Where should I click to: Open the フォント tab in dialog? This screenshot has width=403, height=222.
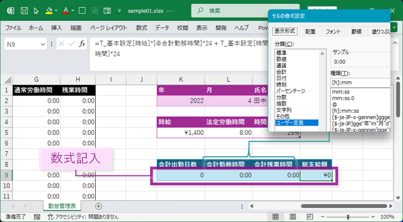333,32
